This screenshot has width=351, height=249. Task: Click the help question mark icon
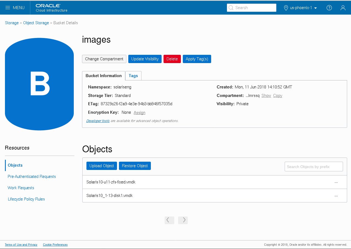coord(329,8)
